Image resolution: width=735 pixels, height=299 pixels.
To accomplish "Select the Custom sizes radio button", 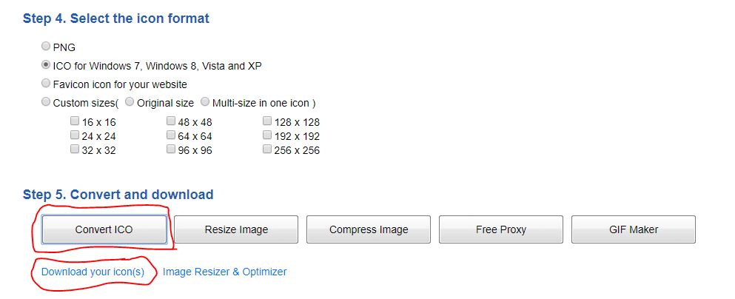I will tap(47, 102).
